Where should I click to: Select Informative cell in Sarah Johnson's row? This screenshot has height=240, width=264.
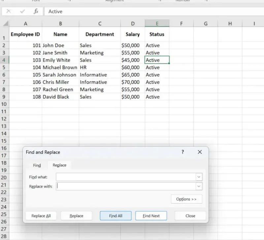pos(100,75)
